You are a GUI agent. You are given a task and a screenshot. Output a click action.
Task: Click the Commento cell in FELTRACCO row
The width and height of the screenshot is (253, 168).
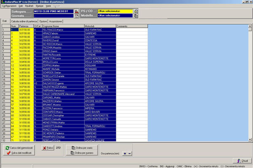coord(132,30)
